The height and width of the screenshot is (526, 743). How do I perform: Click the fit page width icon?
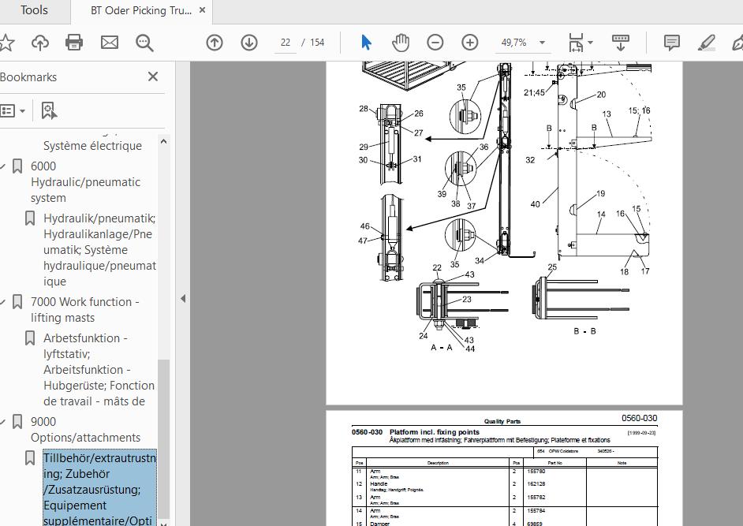coord(576,43)
